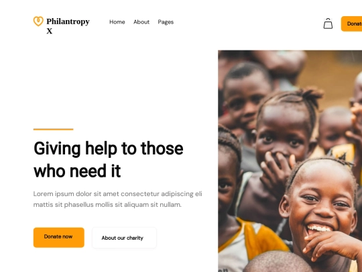Open the shopping bag cart icon
Screen dimensions: 362x272
tap(328, 24)
